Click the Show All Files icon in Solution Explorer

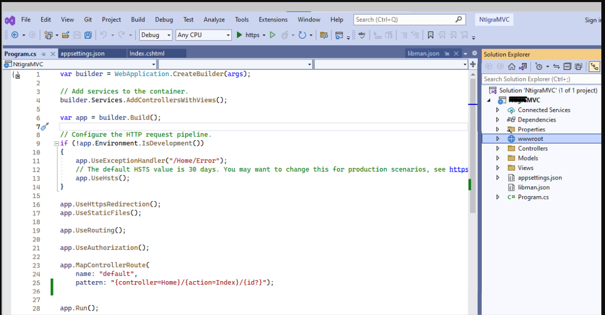coord(578,67)
